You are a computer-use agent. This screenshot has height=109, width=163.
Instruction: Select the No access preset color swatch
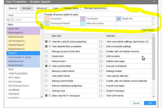coord(47,19)
